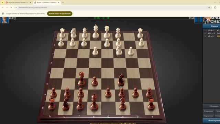Click opponent Клэр's avatar
The width and height of the screenshot is (220, 124).
tap(4, 20)
